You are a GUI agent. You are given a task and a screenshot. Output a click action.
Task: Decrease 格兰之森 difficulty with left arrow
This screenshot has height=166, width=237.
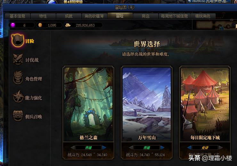73,147
